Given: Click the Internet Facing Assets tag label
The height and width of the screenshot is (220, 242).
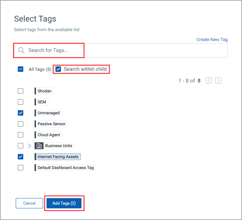Looking at the screenshot, I should click(58, 157).
